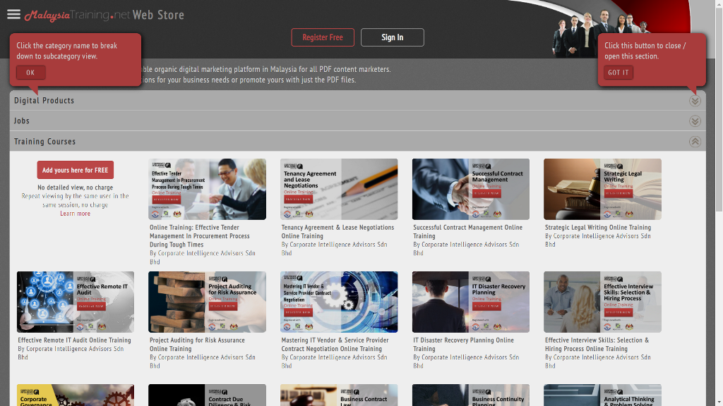Click Project Auditing for Risk Assurance title
The height and width of the screenshot is (406, 723).
click(x=198, y=344)
